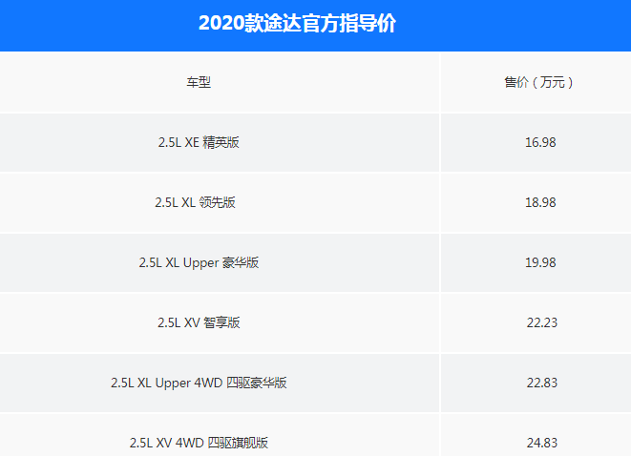The width and height of the screenshot is (631, 456).
Task: Click the 2.5L XE 精英版 row label
Action: [x=199, y=142]
